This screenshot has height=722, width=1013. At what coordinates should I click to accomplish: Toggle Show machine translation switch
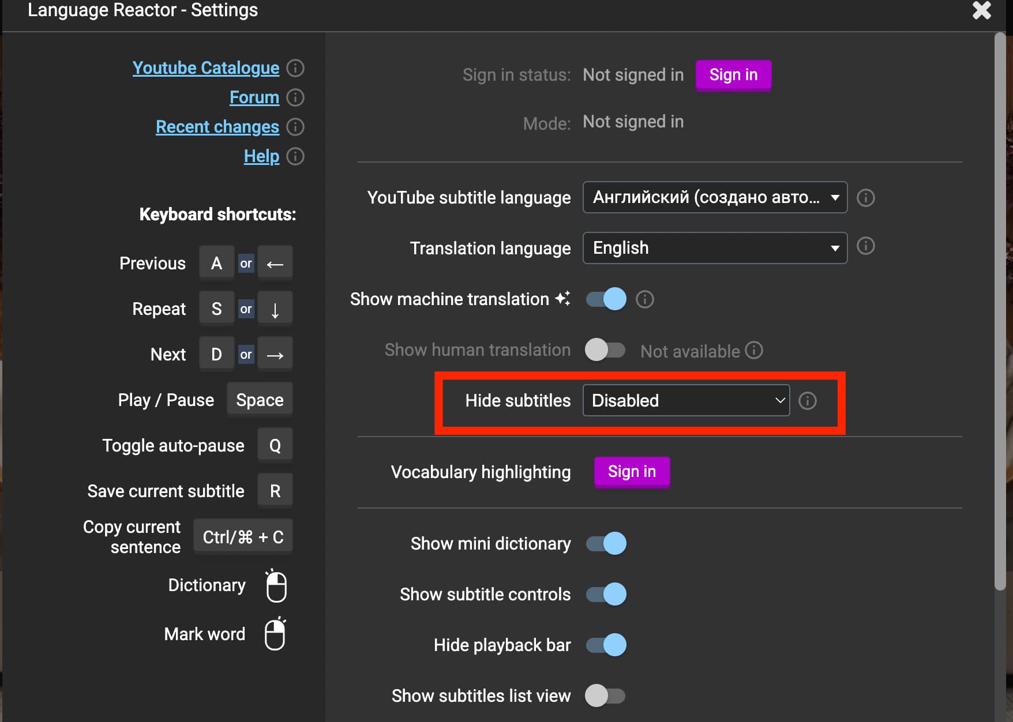[x=606, y=299]
